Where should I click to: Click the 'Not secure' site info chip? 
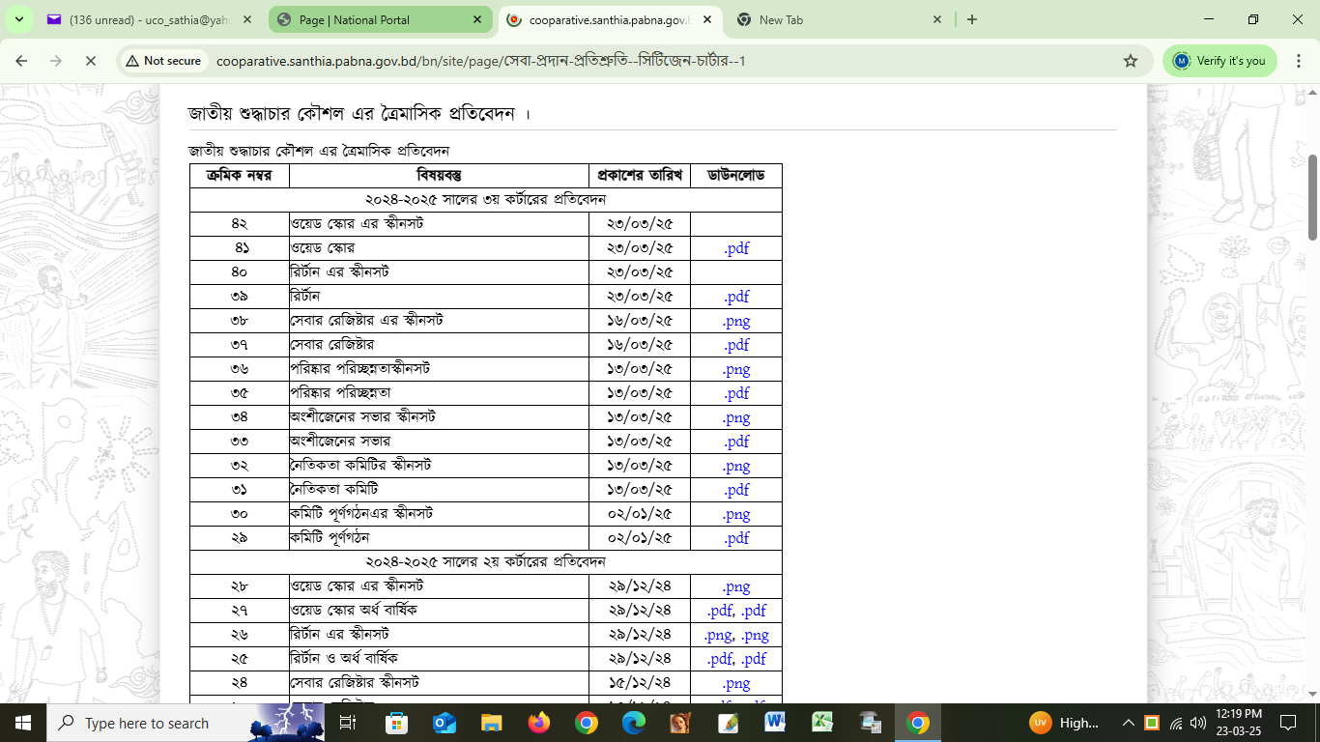tap(161, 61)
